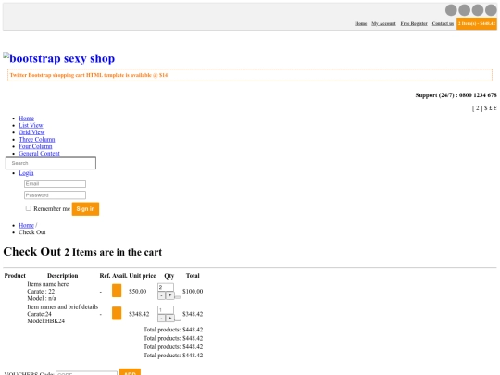
Task: Click the 'Check Out' breadcrumb text
Action: (x=32, y=232)
